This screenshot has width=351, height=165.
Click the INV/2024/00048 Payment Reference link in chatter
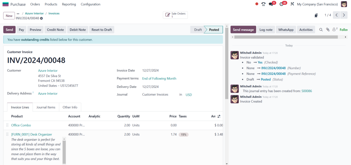(x=273, y=74)
